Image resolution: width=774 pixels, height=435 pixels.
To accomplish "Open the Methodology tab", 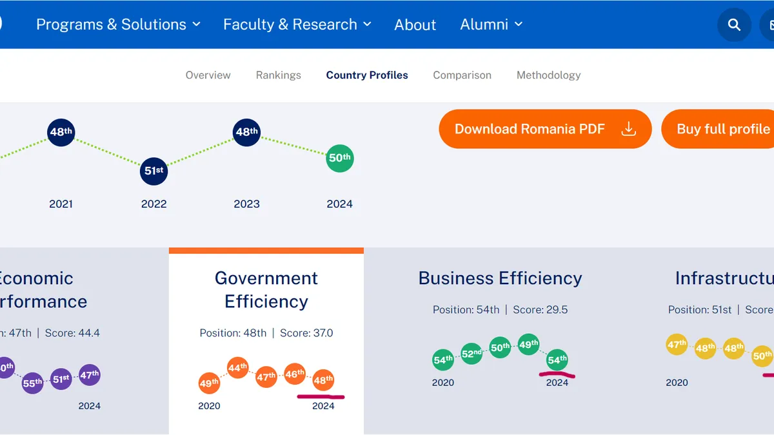I will pos(548,75).
